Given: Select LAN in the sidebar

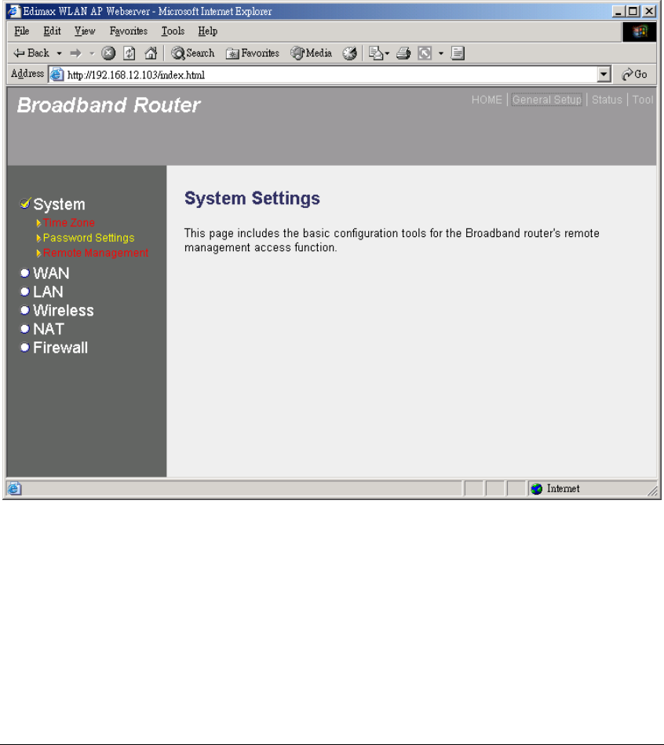Looking at the screenshot, I should 48,292.
